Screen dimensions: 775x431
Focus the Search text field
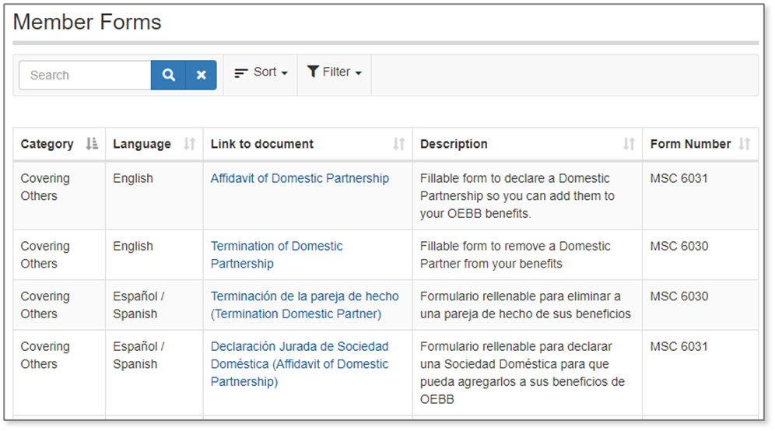click(84, 75)
